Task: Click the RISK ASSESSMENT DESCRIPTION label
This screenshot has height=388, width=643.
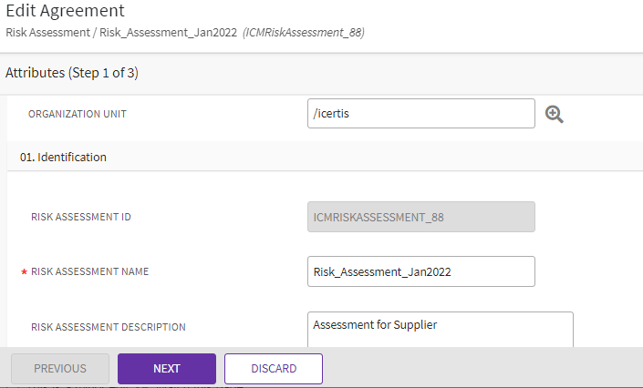Action: coord(109,327)
